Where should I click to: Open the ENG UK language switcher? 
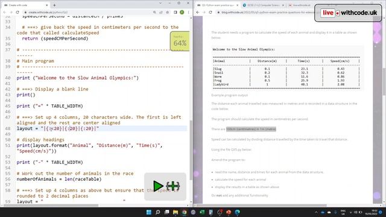pos(343,212)
